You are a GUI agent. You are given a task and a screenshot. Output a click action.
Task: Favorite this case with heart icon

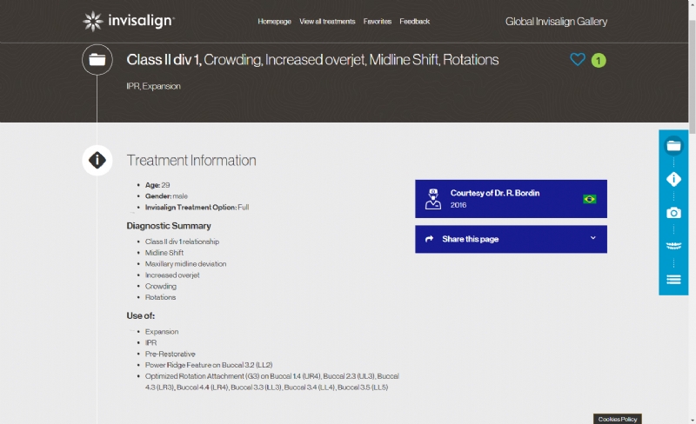578,59
